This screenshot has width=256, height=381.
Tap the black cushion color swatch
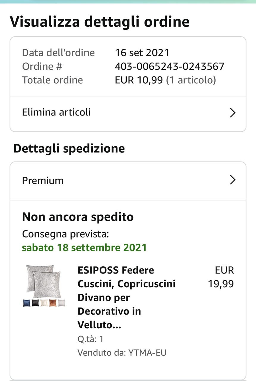click(35, 303)
